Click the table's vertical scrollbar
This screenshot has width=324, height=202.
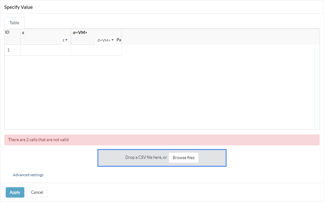(x=317, y=87)
